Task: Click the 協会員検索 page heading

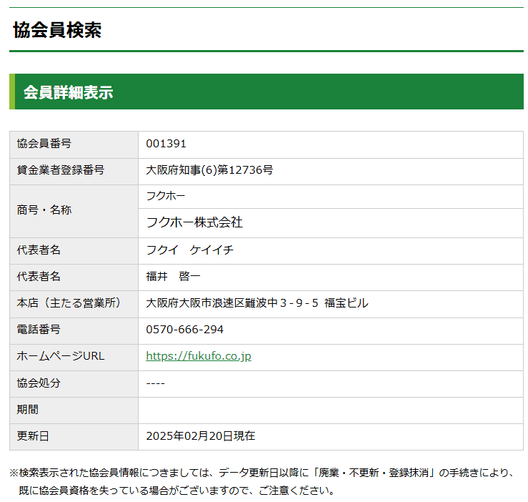Action: pos(57,30)
